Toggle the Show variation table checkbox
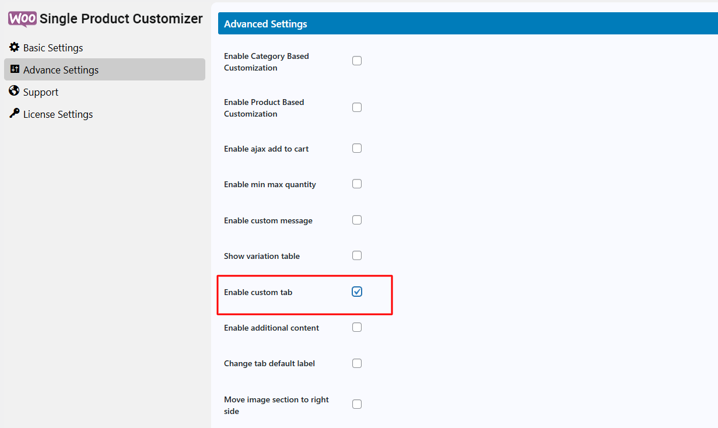Viewport: 718px width, 428px height. pos(357,255)
